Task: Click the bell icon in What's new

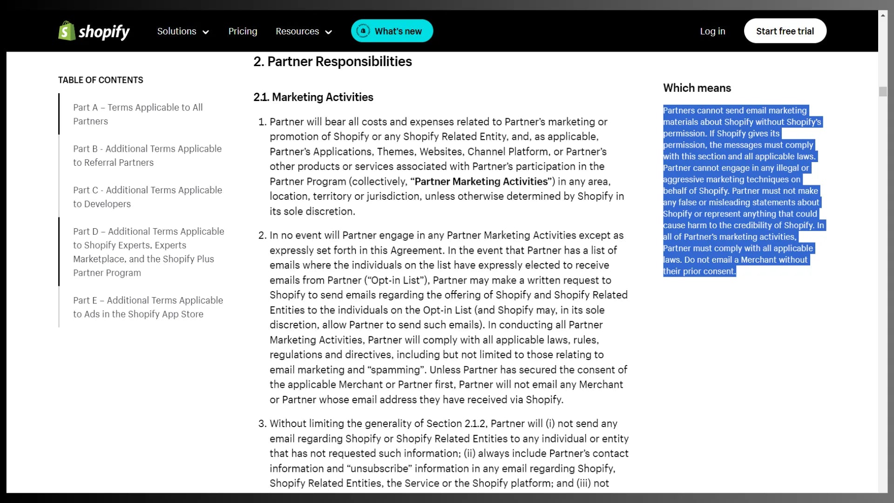Action: (363, 31)
